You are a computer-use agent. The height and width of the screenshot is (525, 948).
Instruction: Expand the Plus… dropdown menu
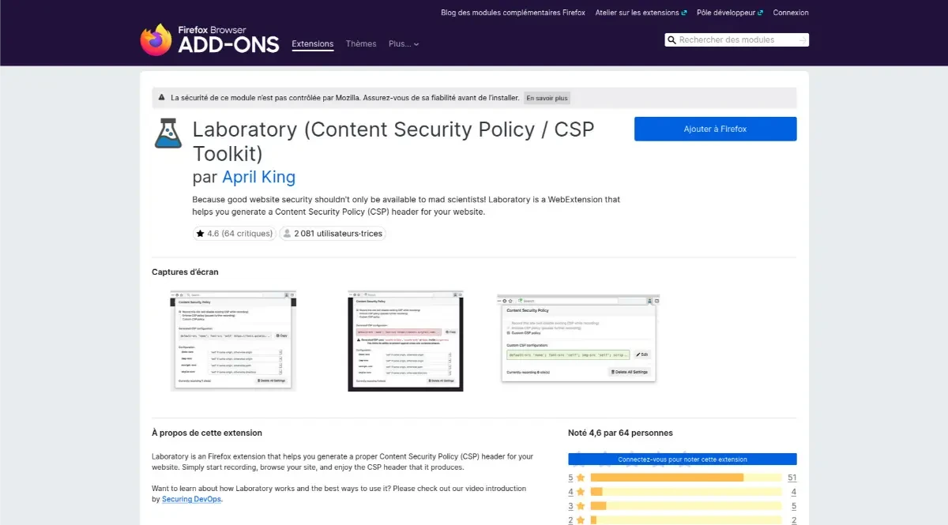(x=404, y=44)
